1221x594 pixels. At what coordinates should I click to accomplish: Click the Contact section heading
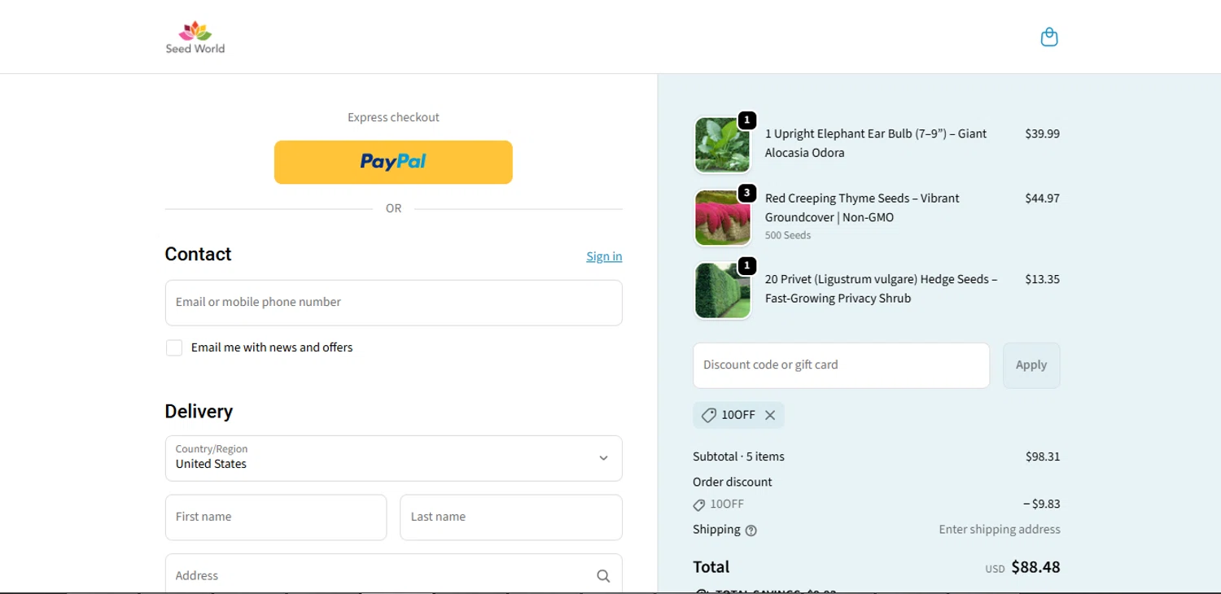[198, 255]
